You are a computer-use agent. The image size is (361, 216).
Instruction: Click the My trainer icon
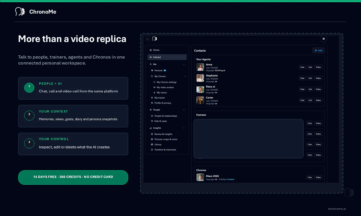[152, 98]
